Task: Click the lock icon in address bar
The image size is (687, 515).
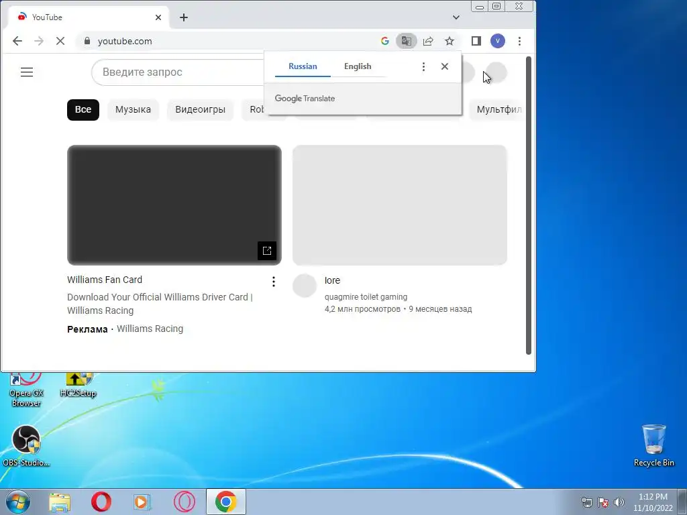Action: 87,41
